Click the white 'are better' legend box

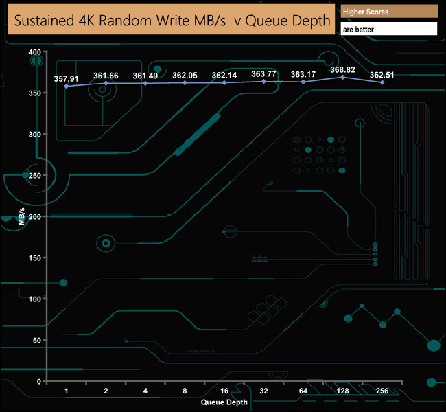[x=388, y=29]
